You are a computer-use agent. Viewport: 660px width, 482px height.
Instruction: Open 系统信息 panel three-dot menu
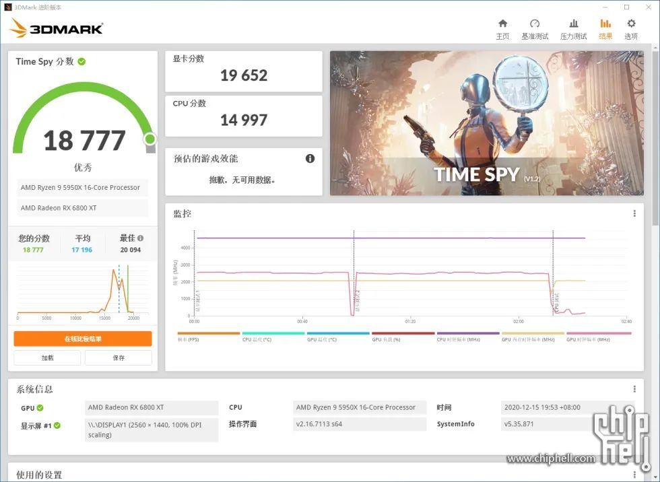(634, 389)
